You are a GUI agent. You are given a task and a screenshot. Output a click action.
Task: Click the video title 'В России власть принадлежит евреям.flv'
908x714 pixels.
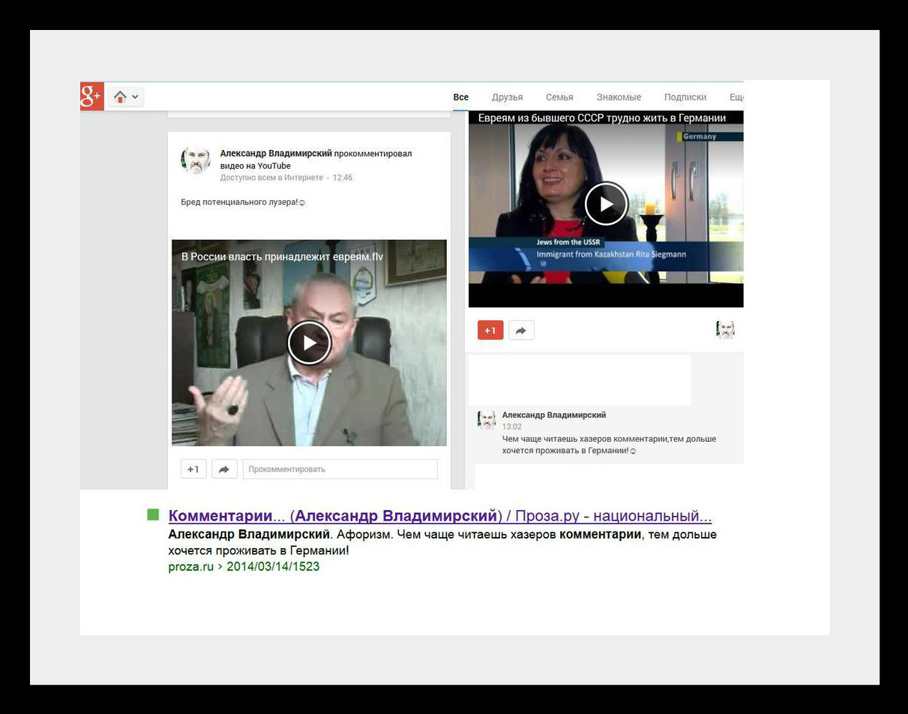[x=282, y=256]
